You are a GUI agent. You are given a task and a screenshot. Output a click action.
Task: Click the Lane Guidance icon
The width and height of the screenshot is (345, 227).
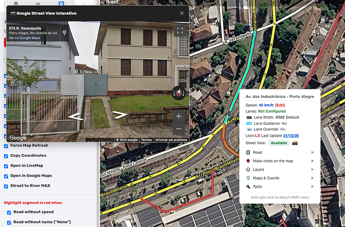click(x=249, y=123)
